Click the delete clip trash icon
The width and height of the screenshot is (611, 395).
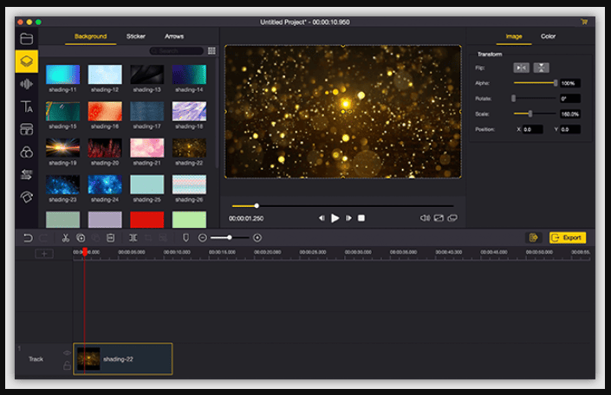coord(111,237)
